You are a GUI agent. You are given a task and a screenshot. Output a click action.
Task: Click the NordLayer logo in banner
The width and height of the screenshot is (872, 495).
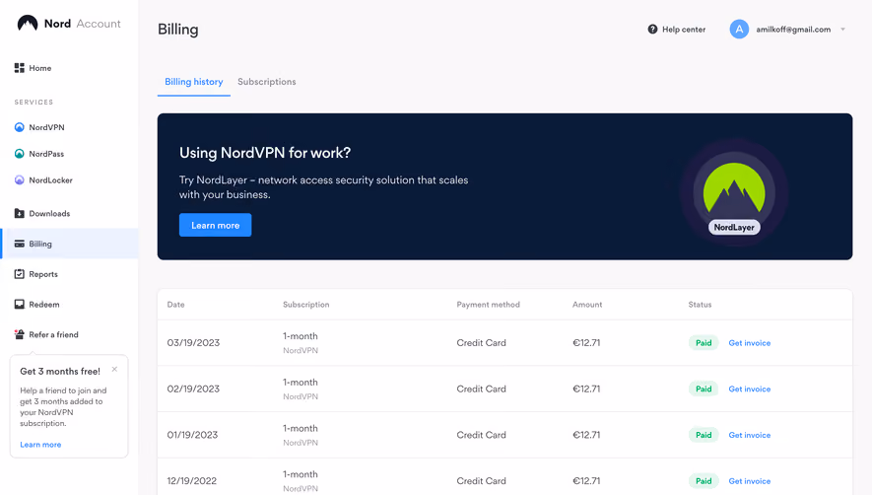tap(734, 193)
